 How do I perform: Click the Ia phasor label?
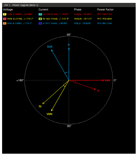click(98, 90)
